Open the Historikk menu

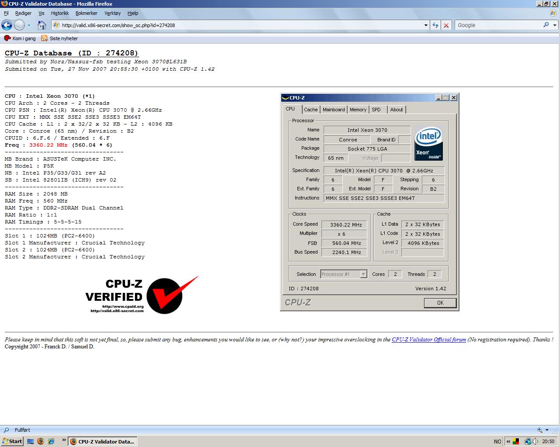click(x=60, y=13)
